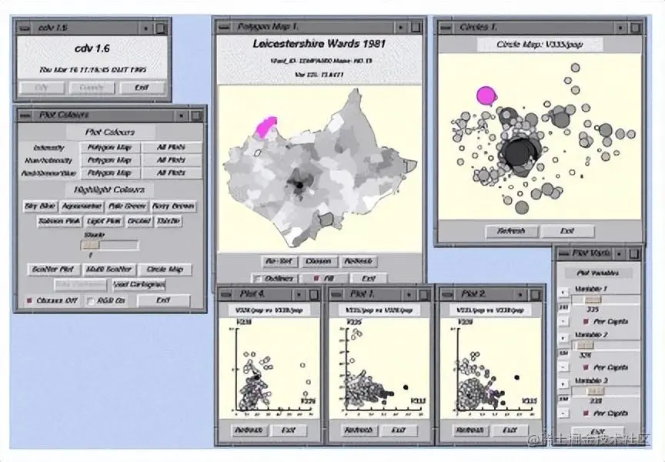Refresh the Plot 4 scatter plot

[x=249, y=430]
